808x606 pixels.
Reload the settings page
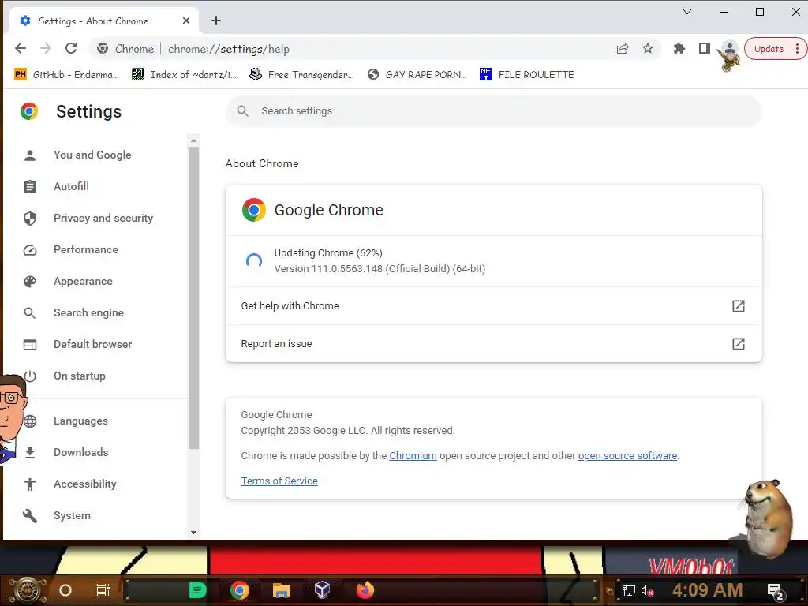point(71,48)
